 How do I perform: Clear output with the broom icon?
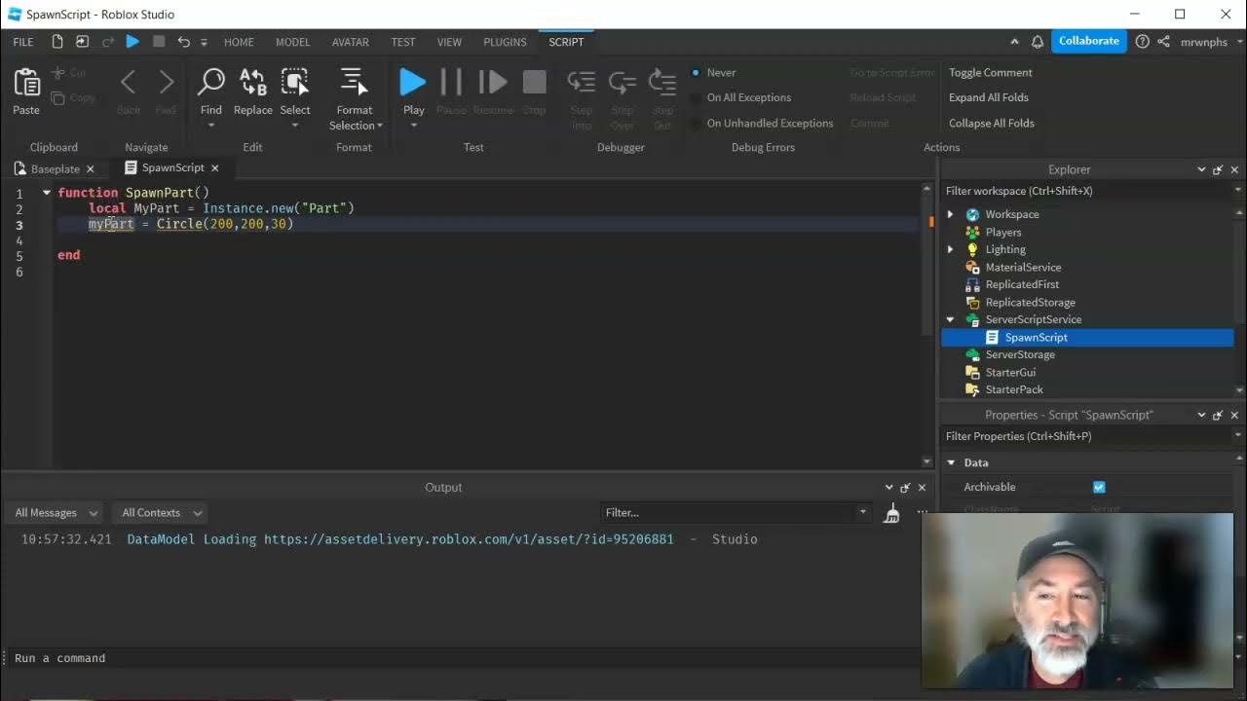point(891,513)
